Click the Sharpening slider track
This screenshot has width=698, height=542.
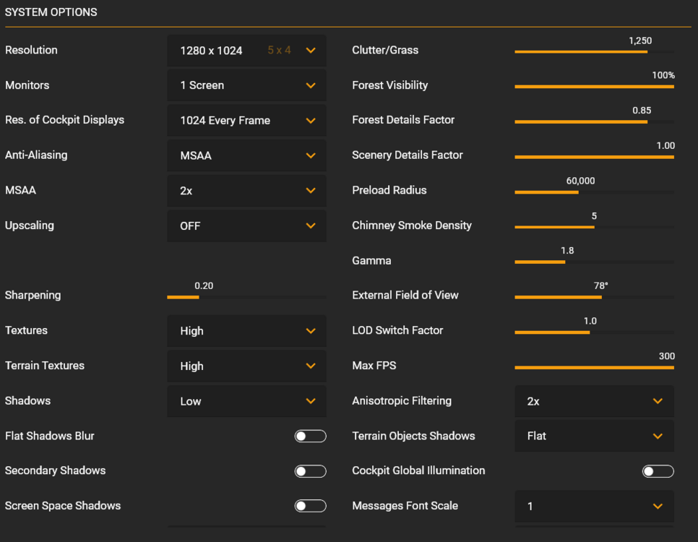click(x=246, y=297)
